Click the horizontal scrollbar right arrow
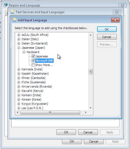Screen dimensions: 130x149 click(x=86, y=112)
